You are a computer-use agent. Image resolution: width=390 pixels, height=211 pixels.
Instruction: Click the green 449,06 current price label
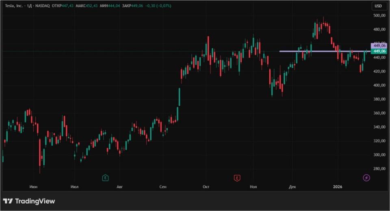pos(379,52)
